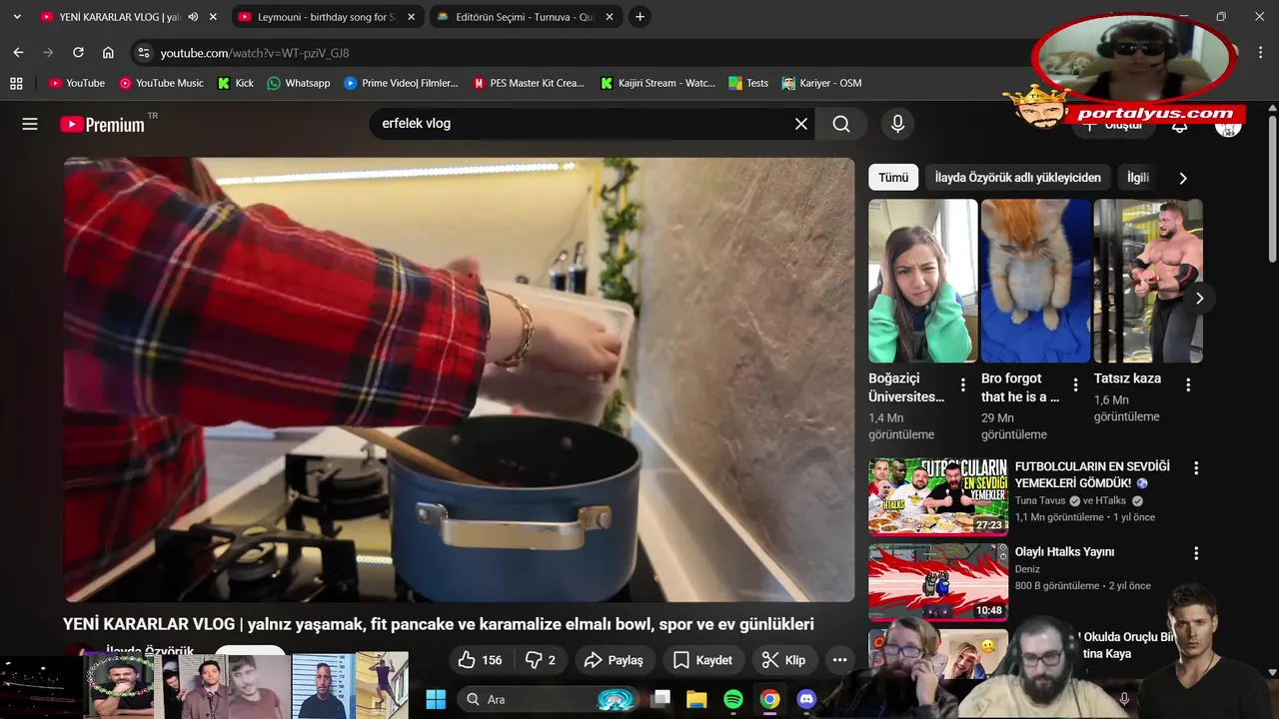Open options for Bro forgot short
The width and height of the screenshot is (1279, 719).
(x=1076, y=384)
